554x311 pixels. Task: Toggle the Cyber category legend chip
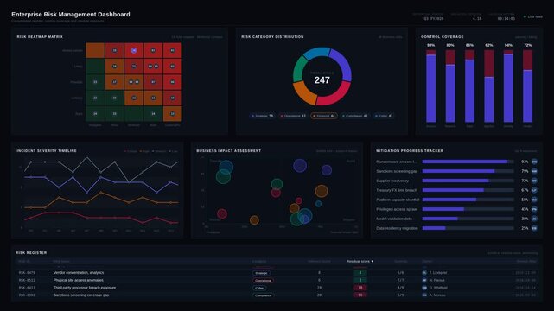point(384,116)
